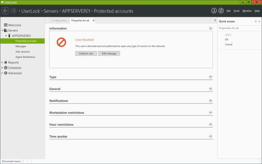The height and width of the screenshot is (164, 262).
Task: Open User sessions under APPSERVER01
Action: [22, 51]
